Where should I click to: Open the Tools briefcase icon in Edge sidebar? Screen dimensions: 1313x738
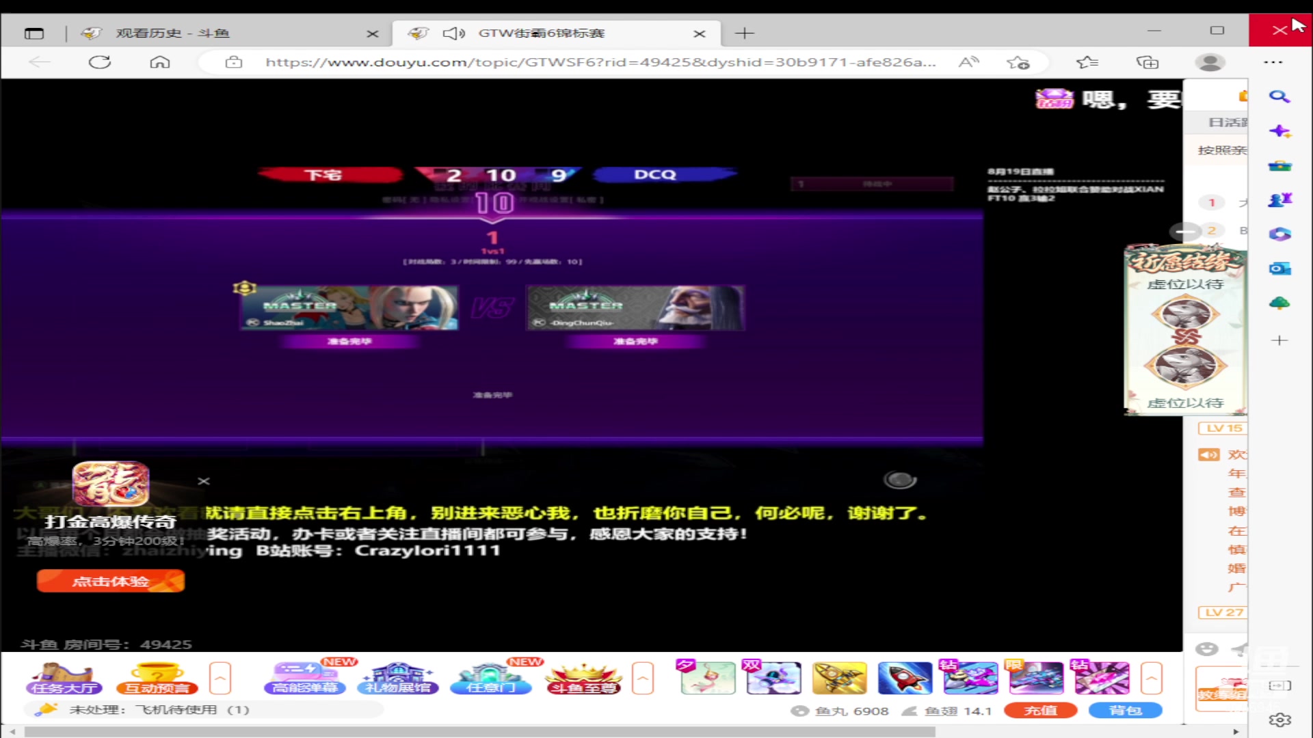pyautogui.click(x=1279, y=166)
